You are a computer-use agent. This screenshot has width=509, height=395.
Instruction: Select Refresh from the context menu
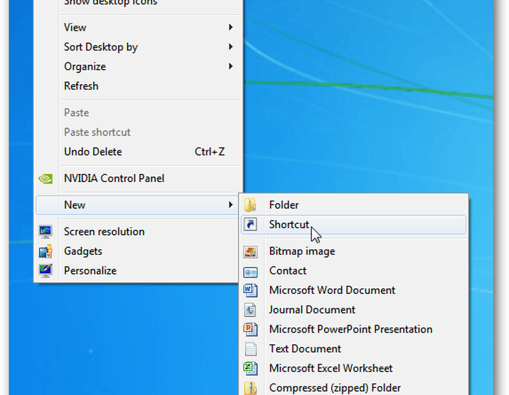(81, 86)
